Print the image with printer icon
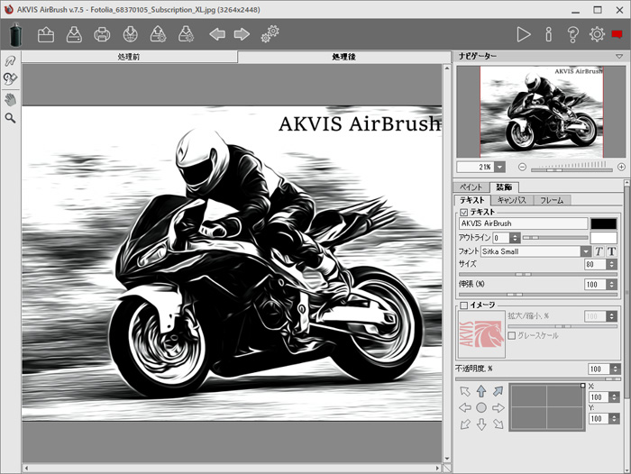 click(x=102, y=34)
